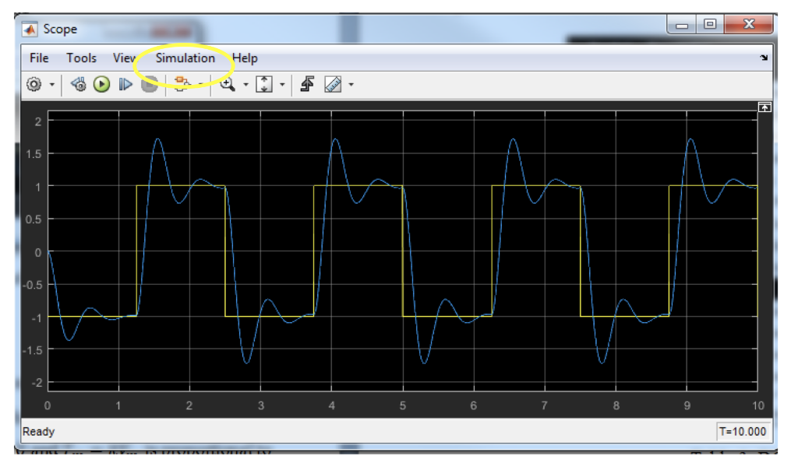
Task: Open the Cursor Measurements dropdown arrow
Action: click(351, 84)
